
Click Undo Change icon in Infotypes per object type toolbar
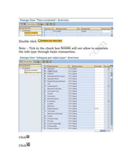tap(41, 62)
